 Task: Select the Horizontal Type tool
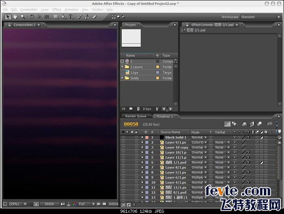(x=71, y=17)
